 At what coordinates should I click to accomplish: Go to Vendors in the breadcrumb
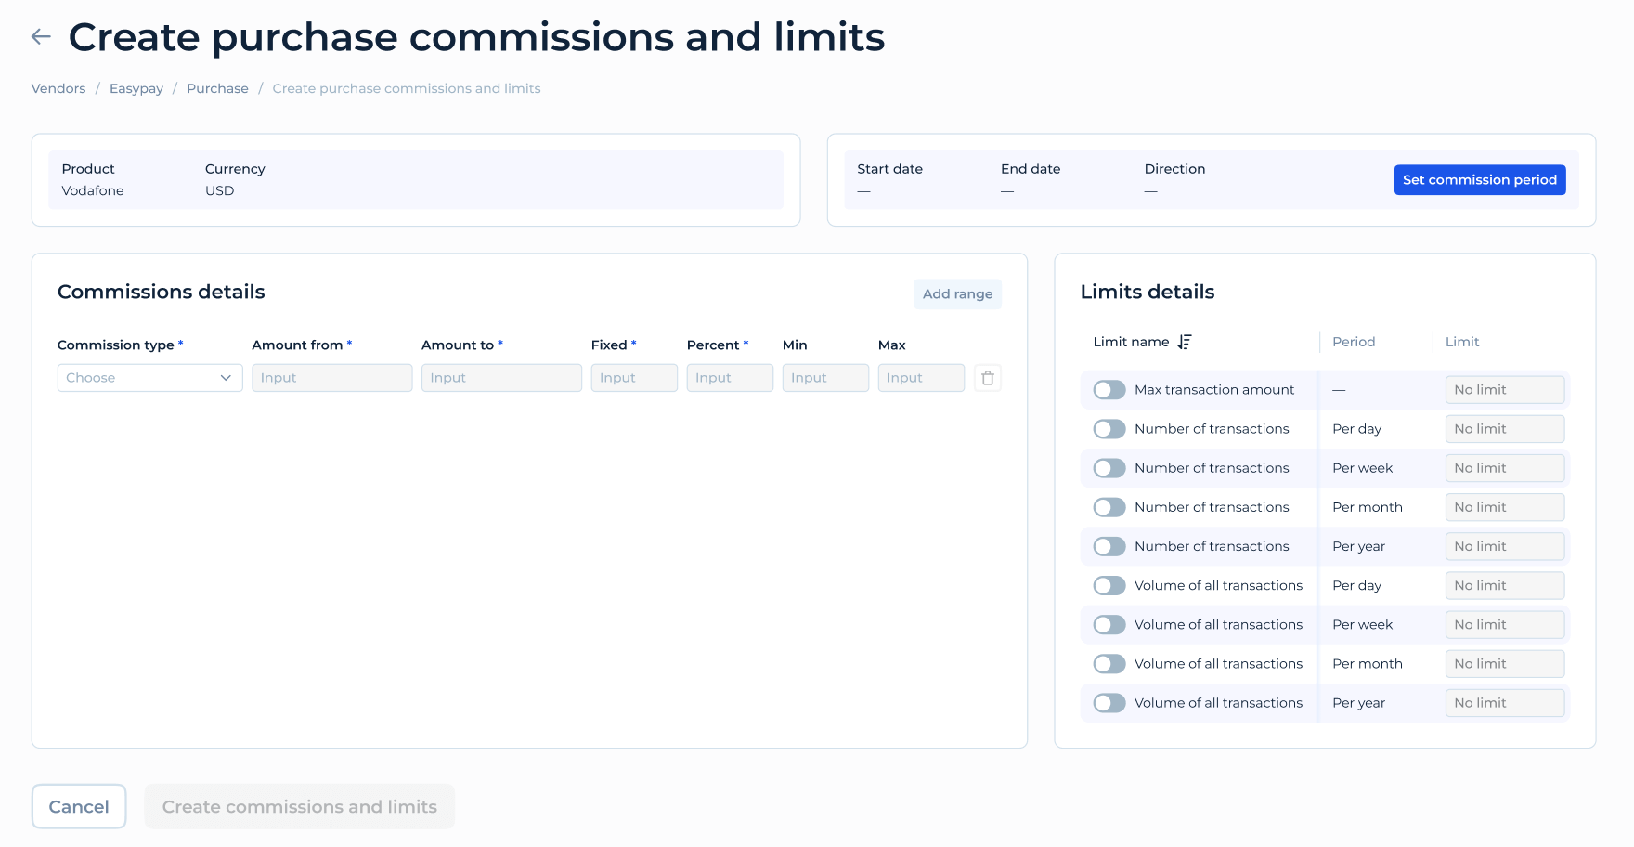point(58,88)
